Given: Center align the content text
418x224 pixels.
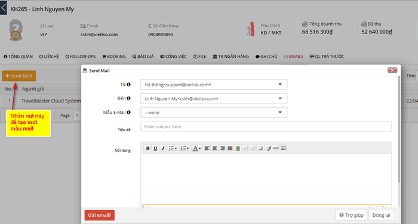Looking at the screenshot, I should point(214,148).
